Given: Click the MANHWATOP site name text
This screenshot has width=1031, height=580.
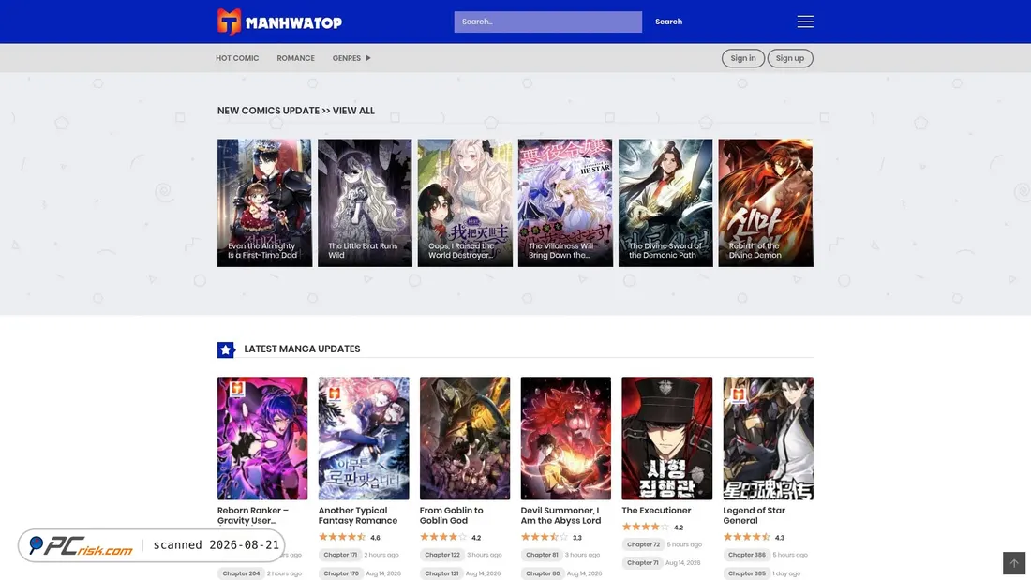Looking at the screenshot, I should pos(293,23).
